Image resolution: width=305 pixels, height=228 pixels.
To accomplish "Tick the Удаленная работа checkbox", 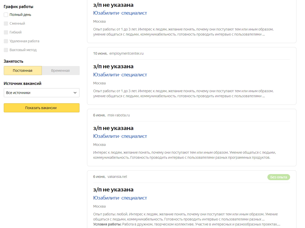I will (6, 41).
